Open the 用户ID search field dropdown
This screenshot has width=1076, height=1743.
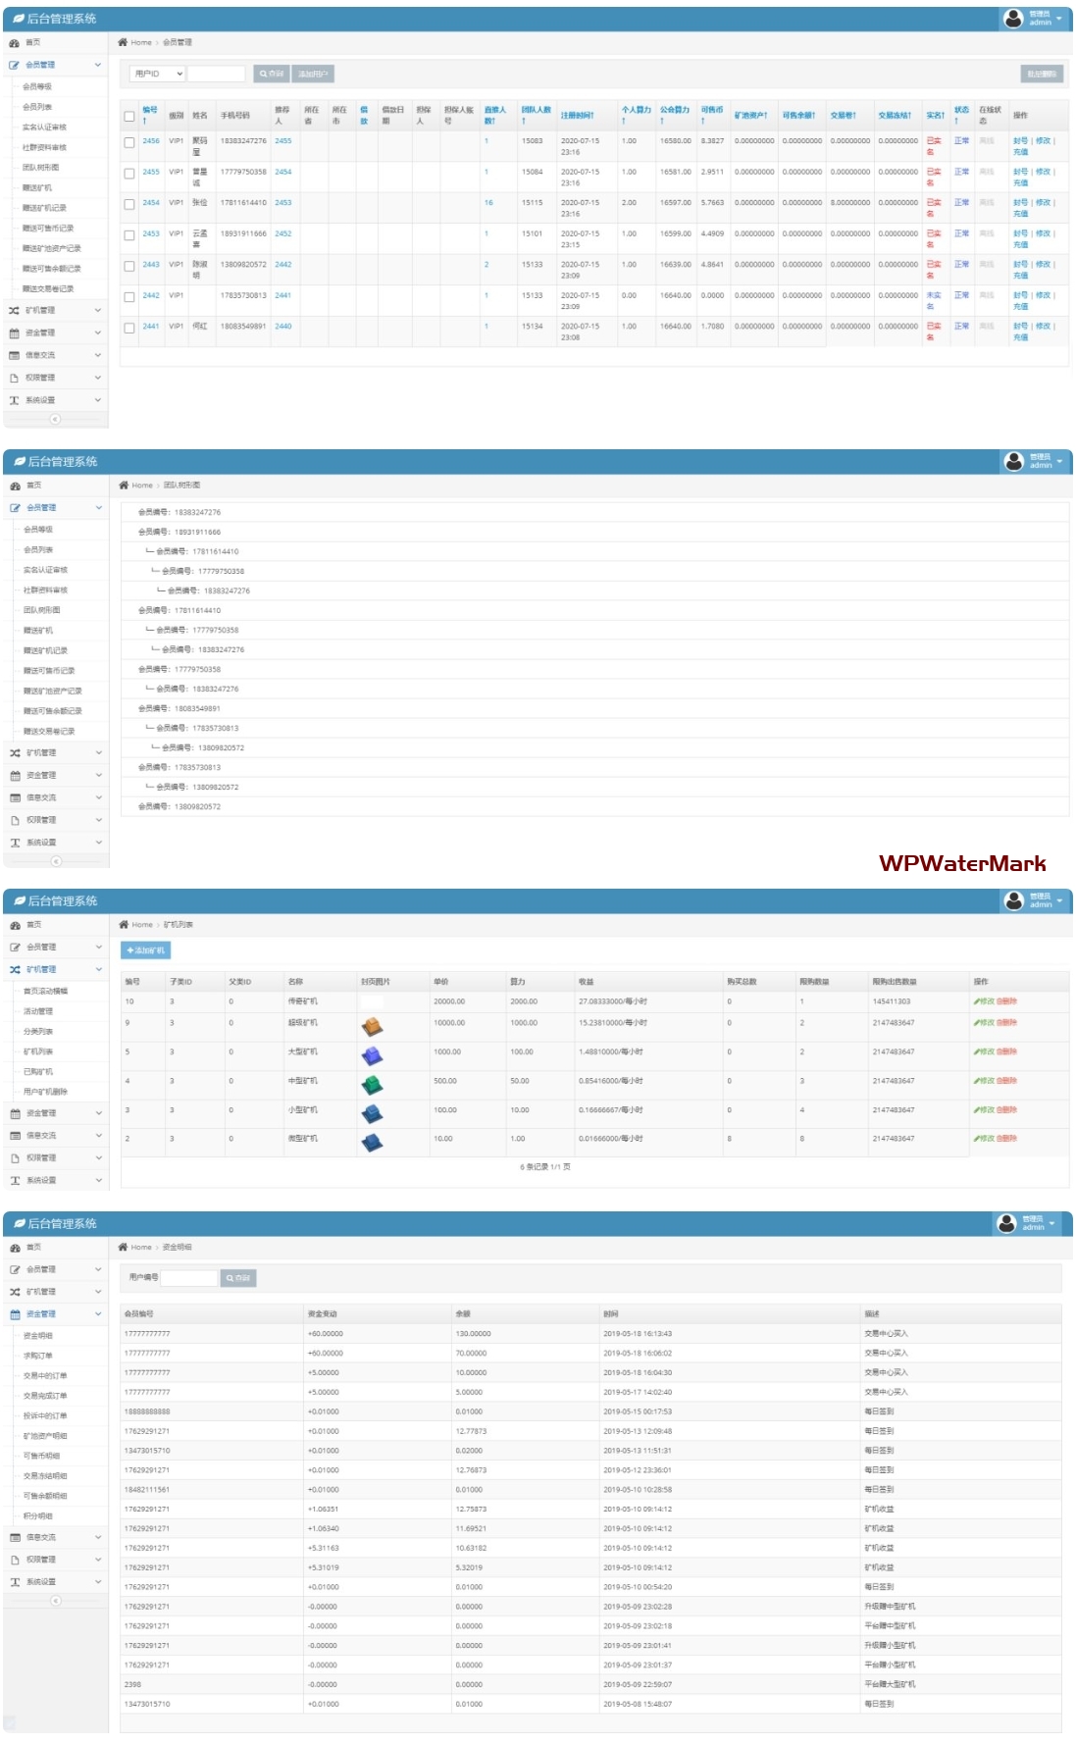click(158, 74)
